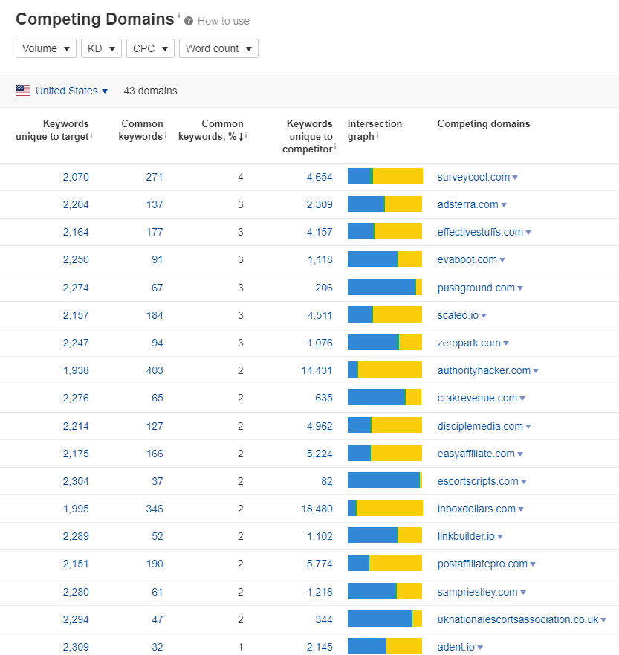The height and width of the screenshot is (655, 619).
Task: Click info icon beside Common keywords header
Action: point(166,135)
